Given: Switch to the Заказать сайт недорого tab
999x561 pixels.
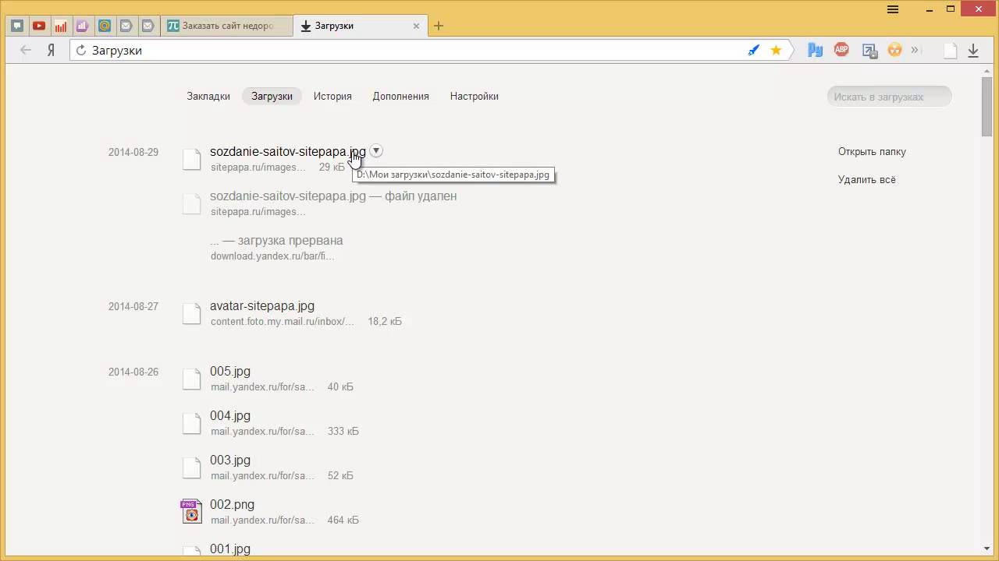Looking at the screenshot, I should 227,26.
